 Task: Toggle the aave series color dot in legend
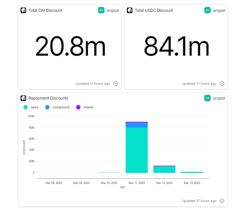(x=26, y=107)
